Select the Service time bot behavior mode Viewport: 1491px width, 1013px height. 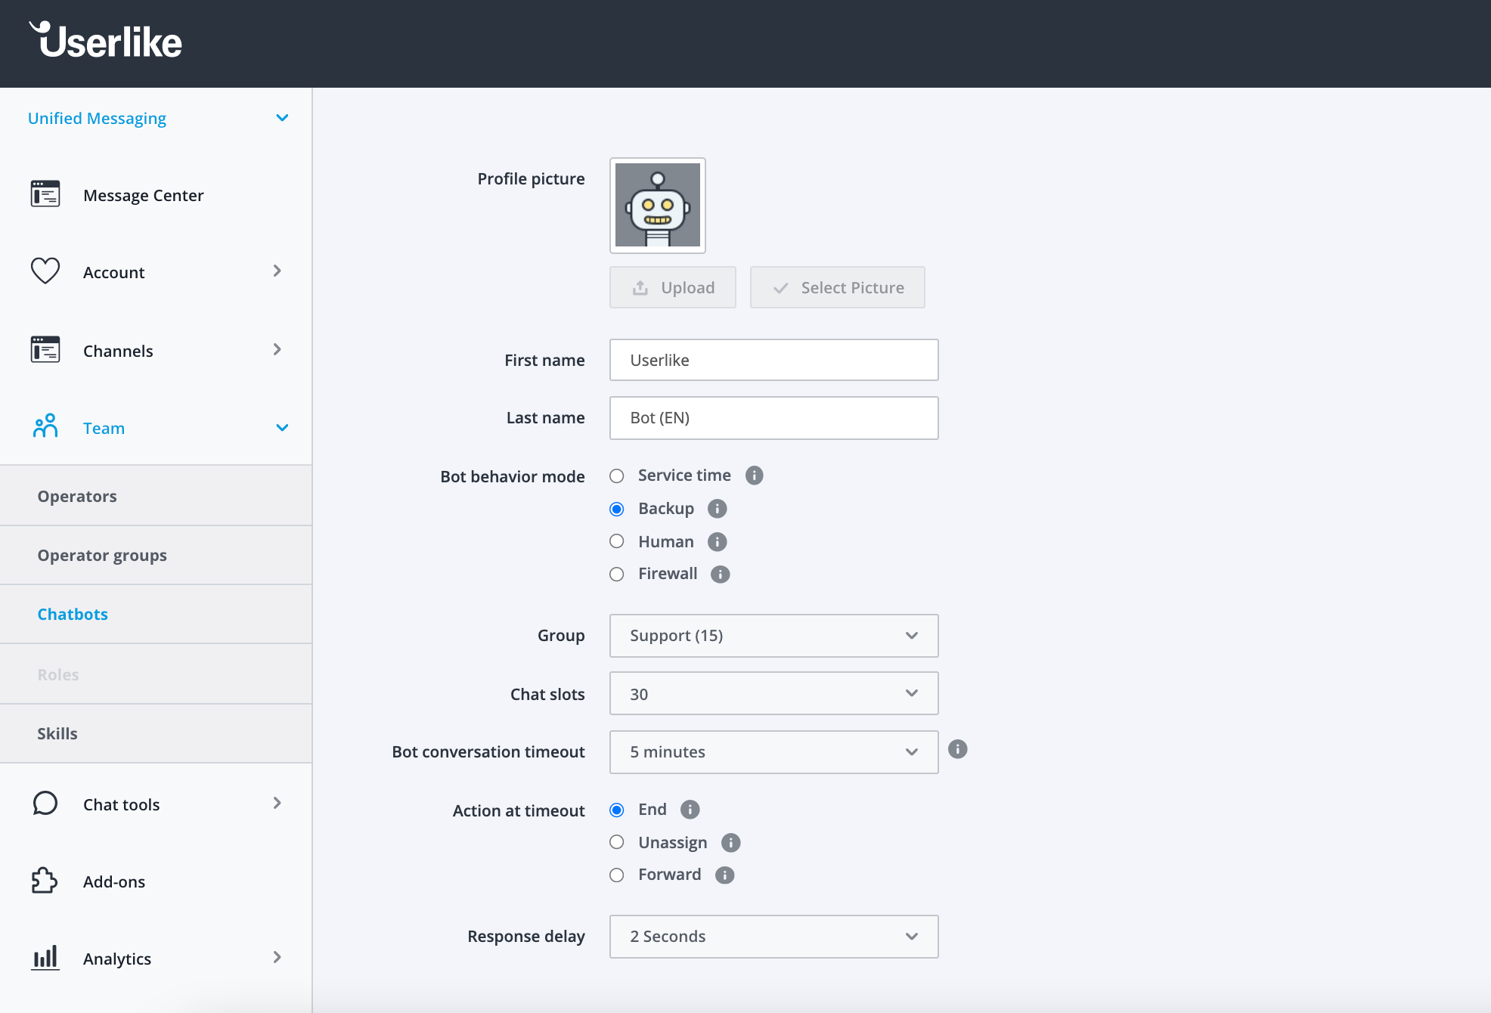[x=617, y=476]
